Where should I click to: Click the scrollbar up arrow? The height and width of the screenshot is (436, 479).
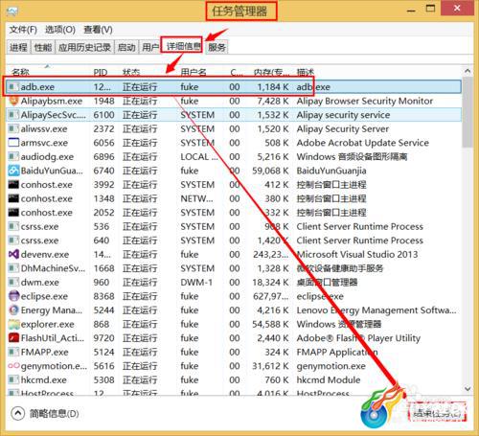click(x=468, y=71)
